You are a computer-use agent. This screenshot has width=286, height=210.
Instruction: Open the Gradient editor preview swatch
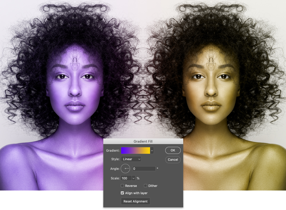point(136,150)
